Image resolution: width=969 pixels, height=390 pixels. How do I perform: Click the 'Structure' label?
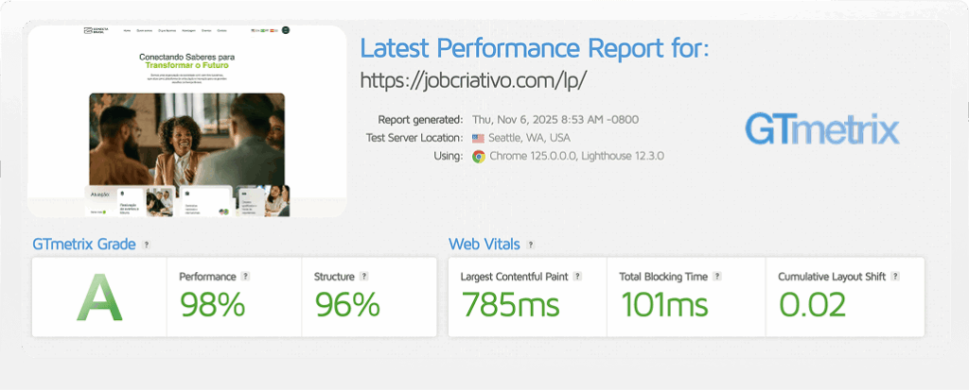tap(334, 277)
